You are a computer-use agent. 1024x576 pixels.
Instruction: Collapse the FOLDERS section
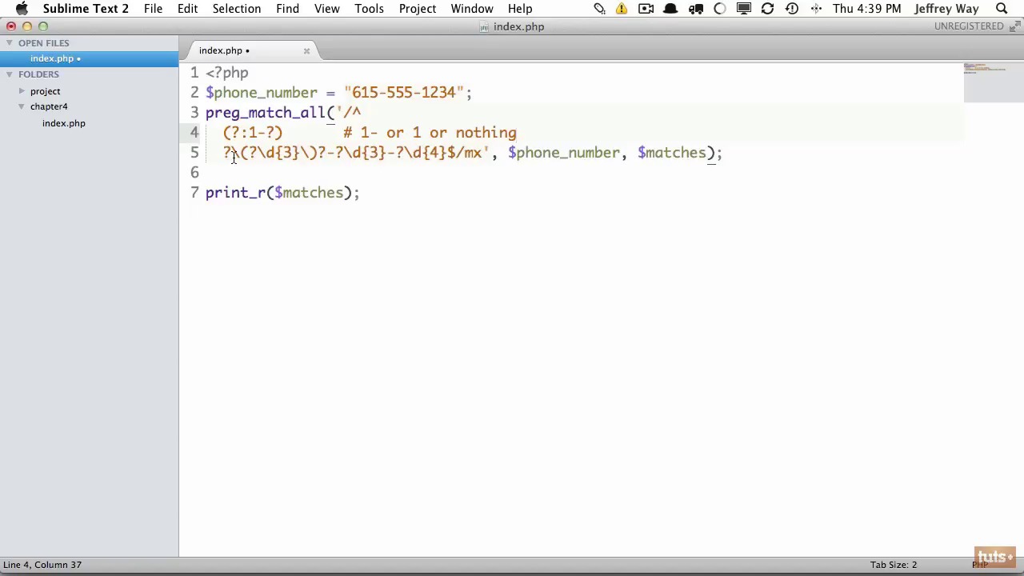point(9,74)
